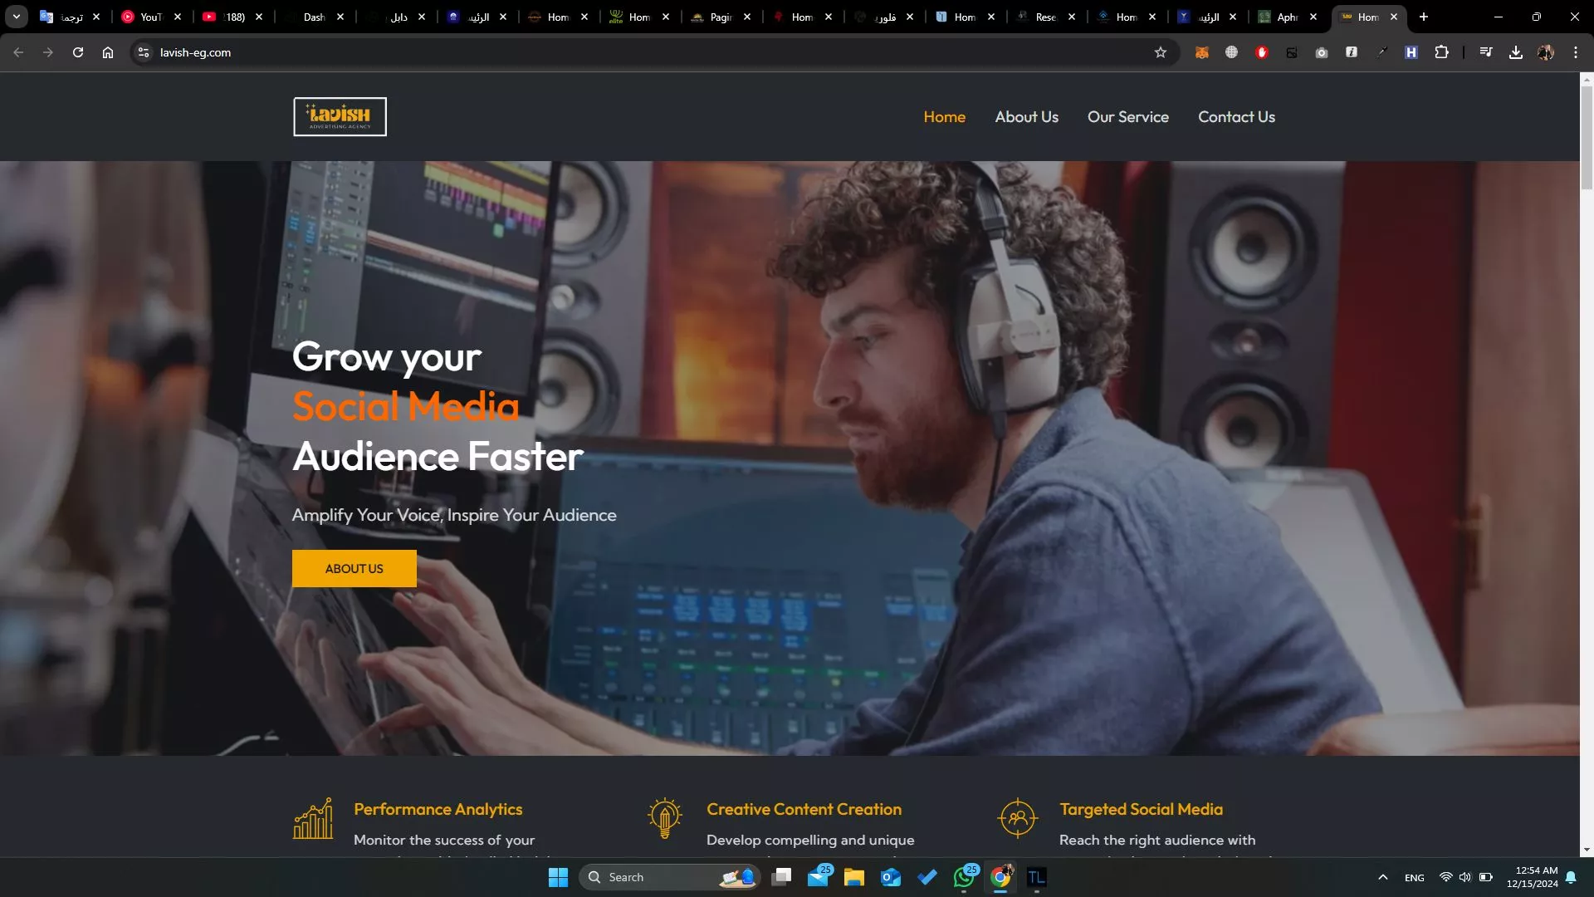The height and width of the screenshot is (897, 1594).
Task: Navigate to Our Service menu item
Action: pyautogui.click(x=1127, y=117)
